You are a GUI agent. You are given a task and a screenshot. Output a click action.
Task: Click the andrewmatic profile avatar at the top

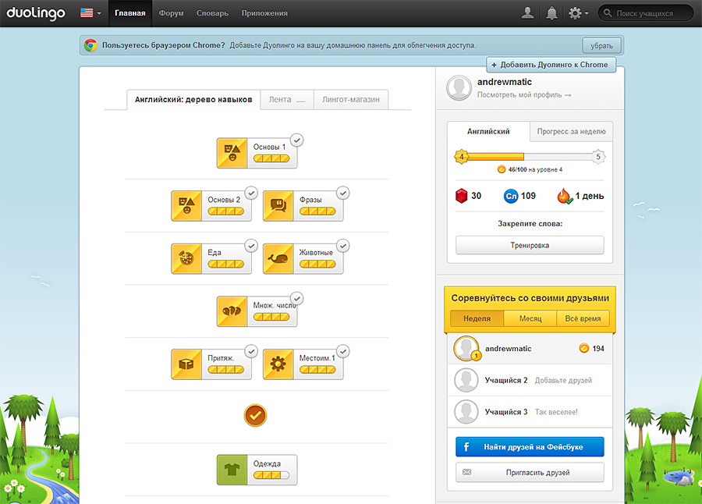459,87
